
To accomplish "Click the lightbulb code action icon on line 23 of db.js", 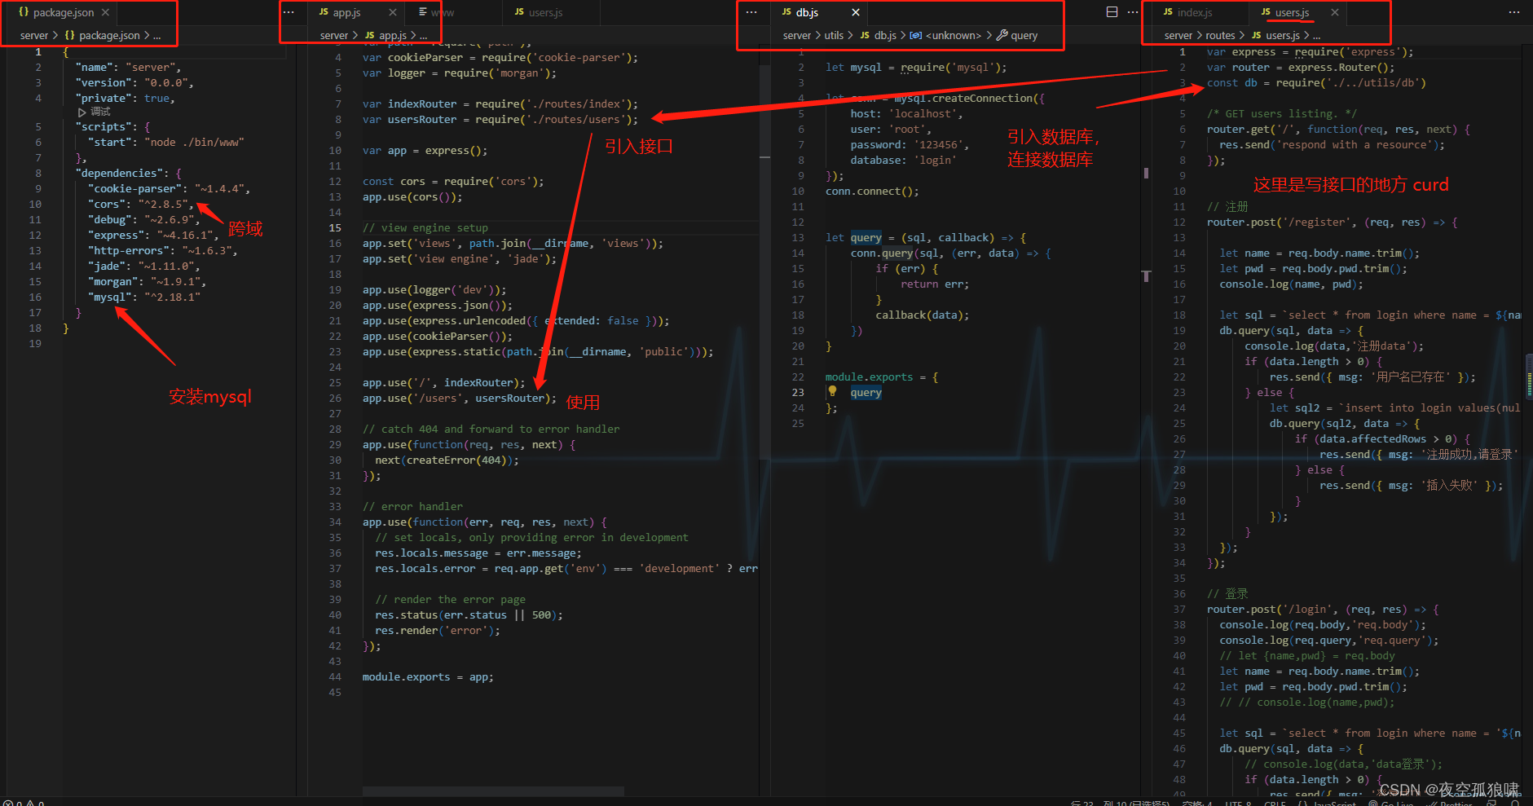I will (x=832, y=391).
